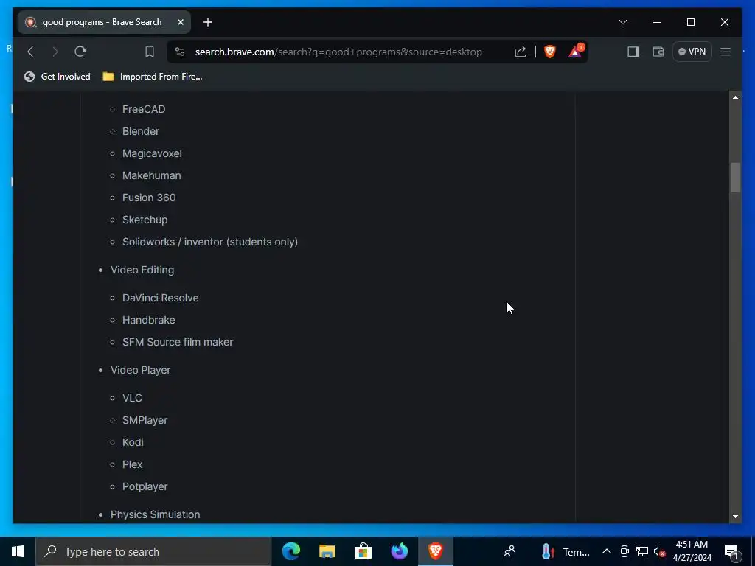
Task: View site information icon in address bar
Action: [x=180, y=52]
